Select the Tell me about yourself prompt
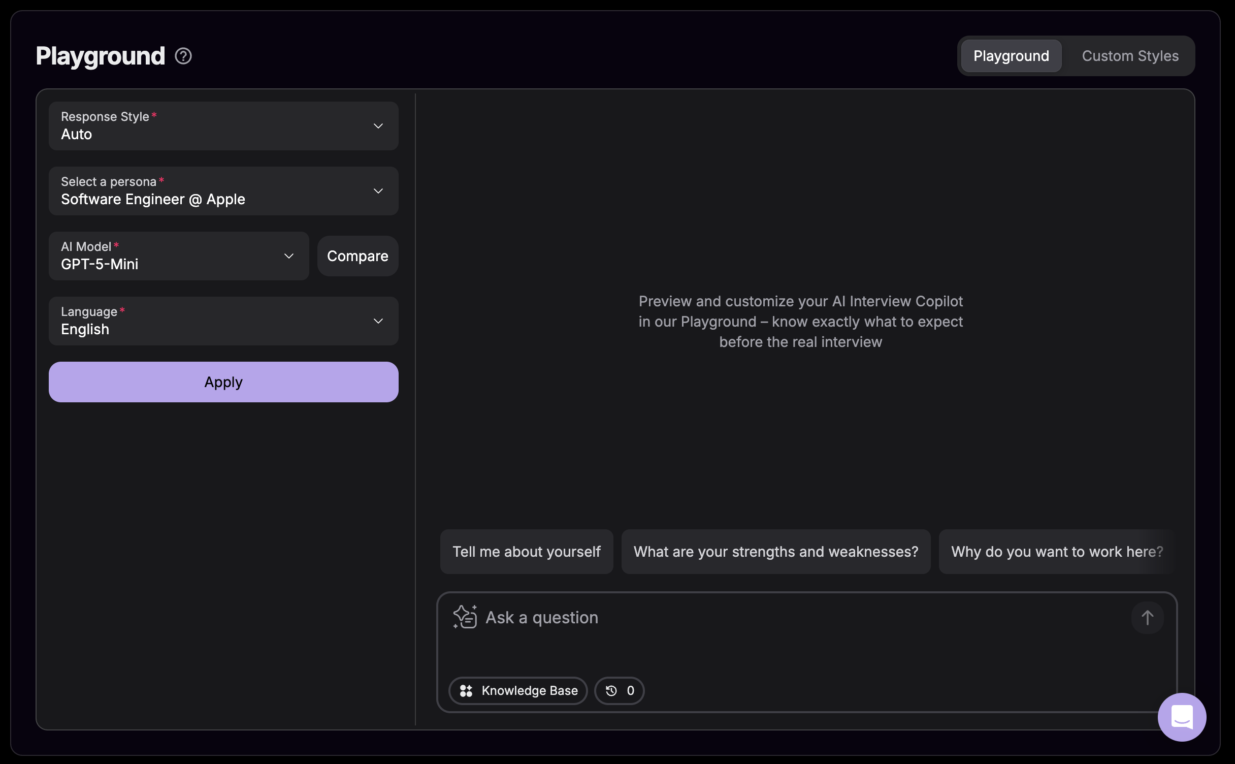1235x764 pixels. [526, 552]
